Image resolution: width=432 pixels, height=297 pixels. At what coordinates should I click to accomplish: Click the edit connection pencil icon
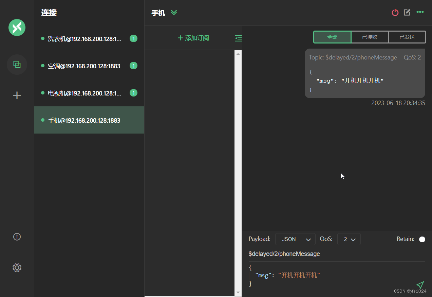point(407,12)
